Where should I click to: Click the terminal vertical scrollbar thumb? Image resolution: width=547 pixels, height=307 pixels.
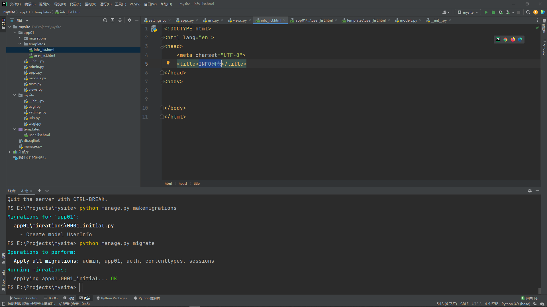point(539,291)
